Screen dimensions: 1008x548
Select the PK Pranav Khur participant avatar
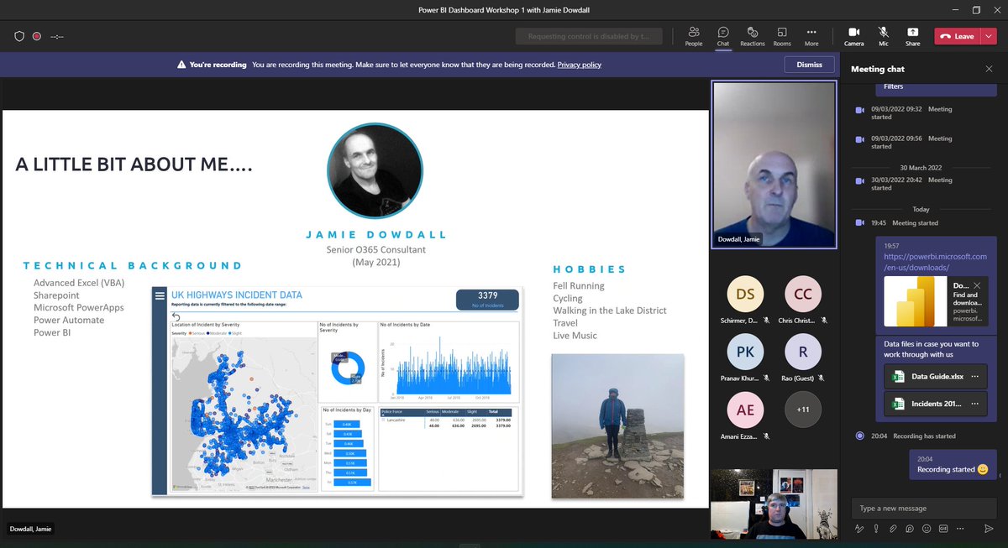pyautogui.click(x=745, y=352)
